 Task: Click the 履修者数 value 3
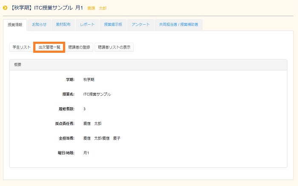tap(84, 109)
